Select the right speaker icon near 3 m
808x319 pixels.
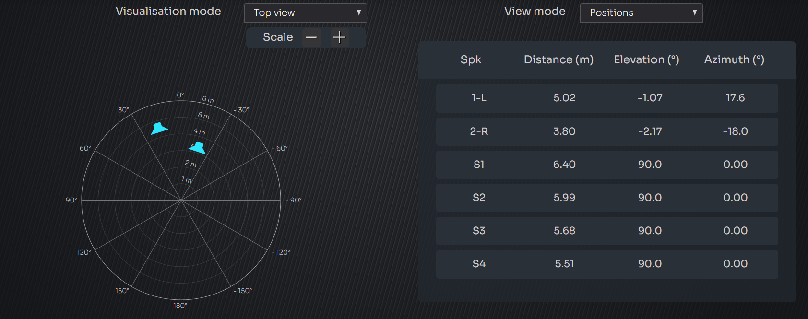tap(198, 148)
